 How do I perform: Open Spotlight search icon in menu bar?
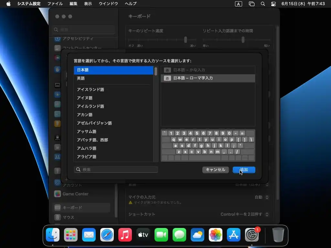click(263, 4)
